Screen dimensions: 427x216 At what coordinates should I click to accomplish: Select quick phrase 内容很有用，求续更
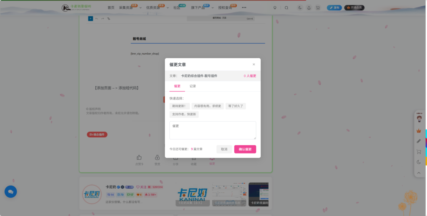(208, 106)
